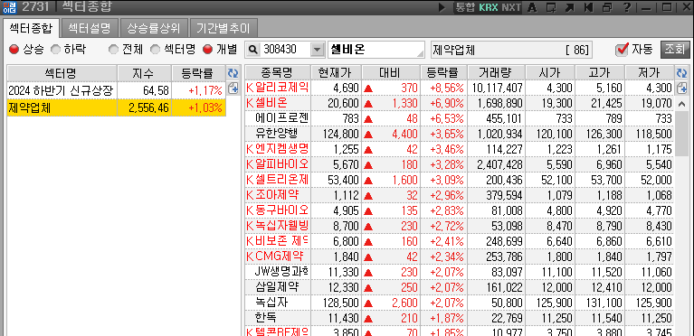Screen dimensions: 694x336
Task: Click the plus page icon beside 2024 하반기 row
Action: point(233,89)
